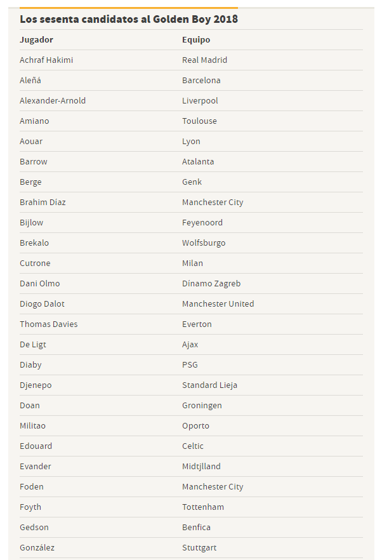Click the Golden Boy 2018 table title
This screenshot has width=382, height=560.
click(x=129, y=19)
